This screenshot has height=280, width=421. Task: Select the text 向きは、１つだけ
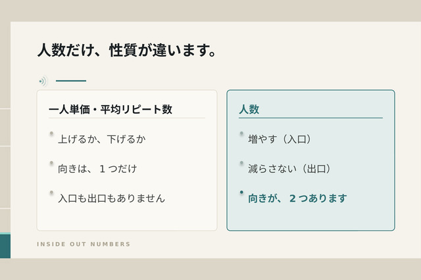point(97,169)
